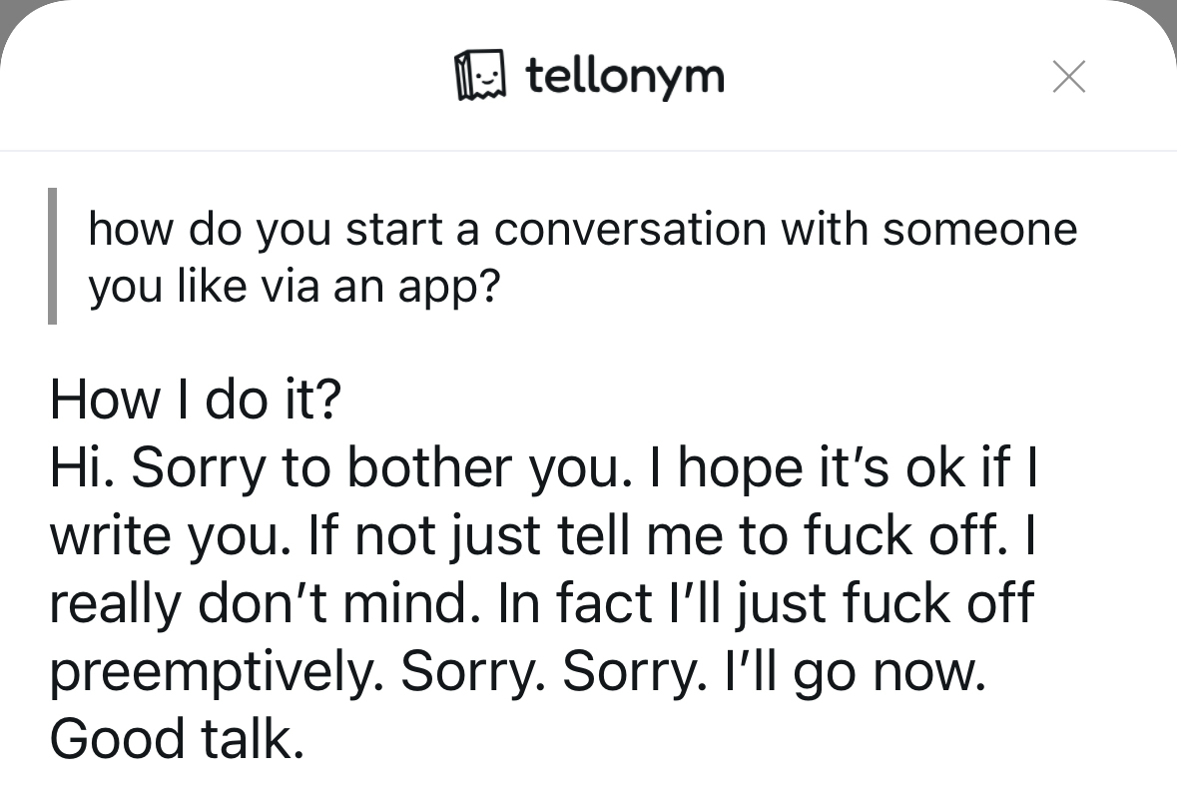The width and height of the screenshot is (1177, 809).
Task: Click the tellonym wordmark in the header
Action: [624, 76]
